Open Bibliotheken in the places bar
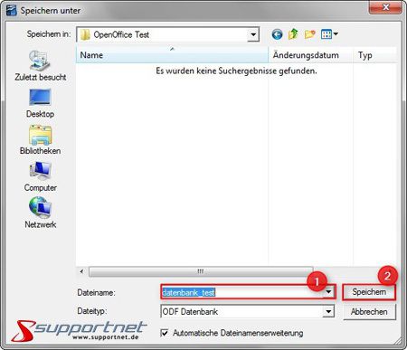This screenshot has width=407, height=350. [x=40, y=140]
